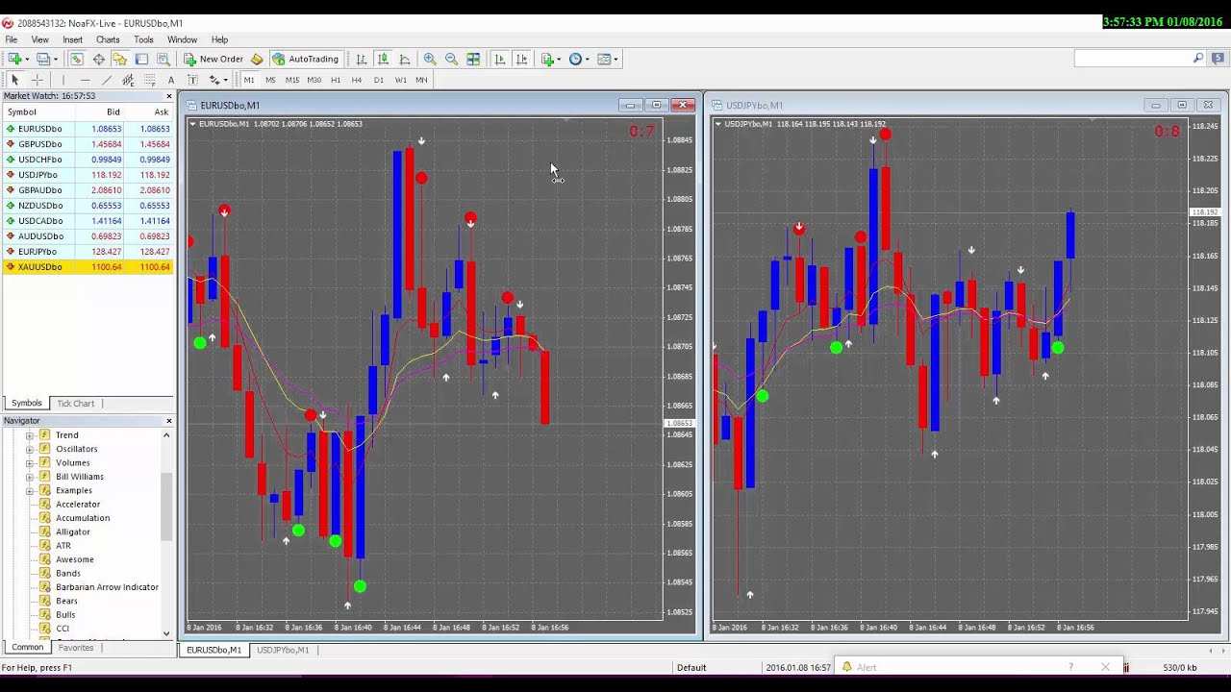Select the Crosshair tool
The height and width of the screenshot is (692, 1231).
[x=38, y=80]
